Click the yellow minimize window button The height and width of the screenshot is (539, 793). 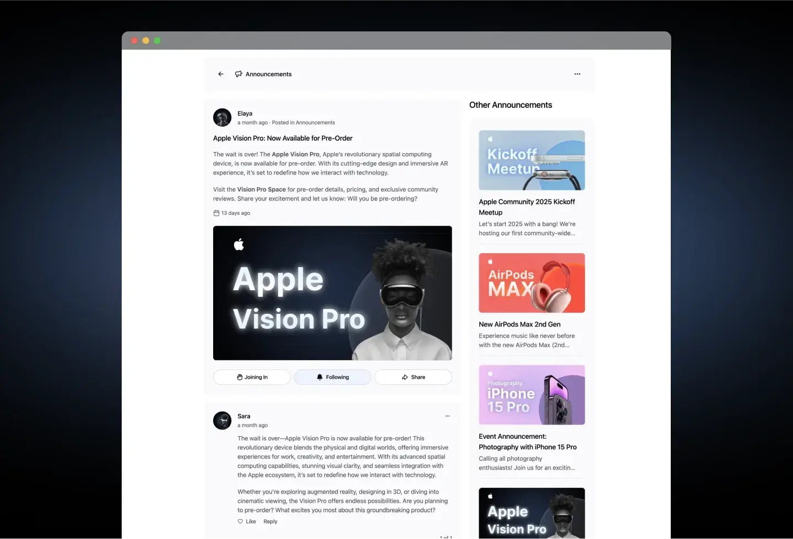[x=146, y=41]
